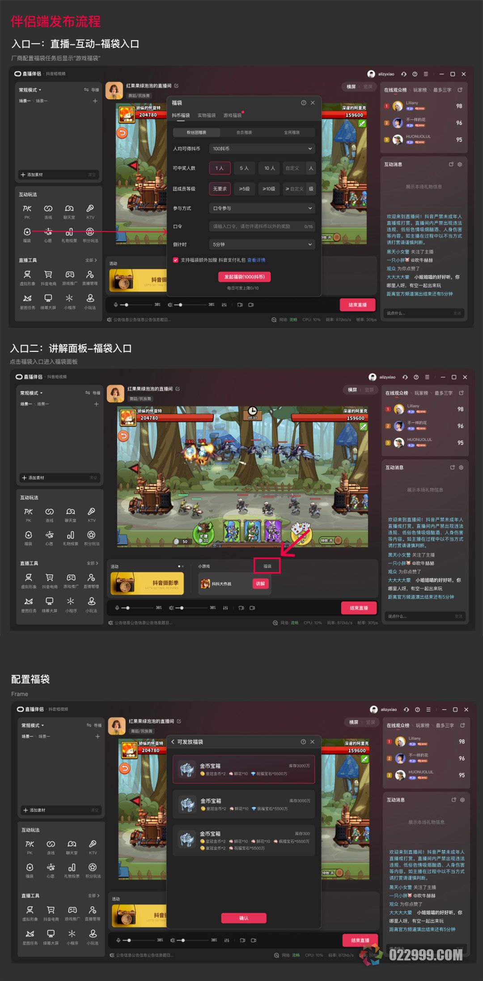483x981 pixels.
Task: Open 心愿 icon in 入口二 window
Action: [49, 535]
